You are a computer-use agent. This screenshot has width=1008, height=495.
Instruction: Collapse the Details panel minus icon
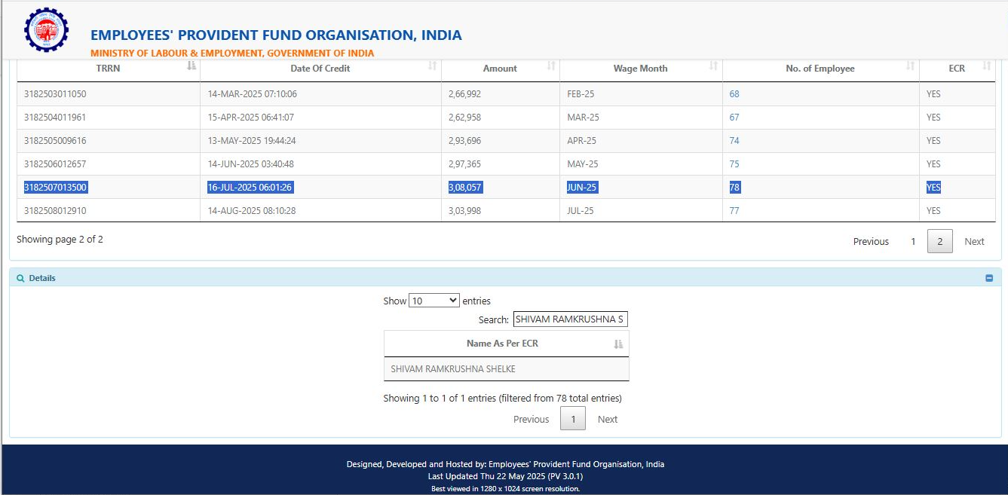point(989,278)
